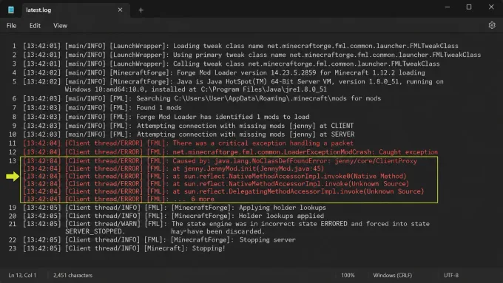The width and height of the screenshot is (503, 283).
Task: Click the Windows (CRLF) line ending indicator
Action: pos(392,275)
